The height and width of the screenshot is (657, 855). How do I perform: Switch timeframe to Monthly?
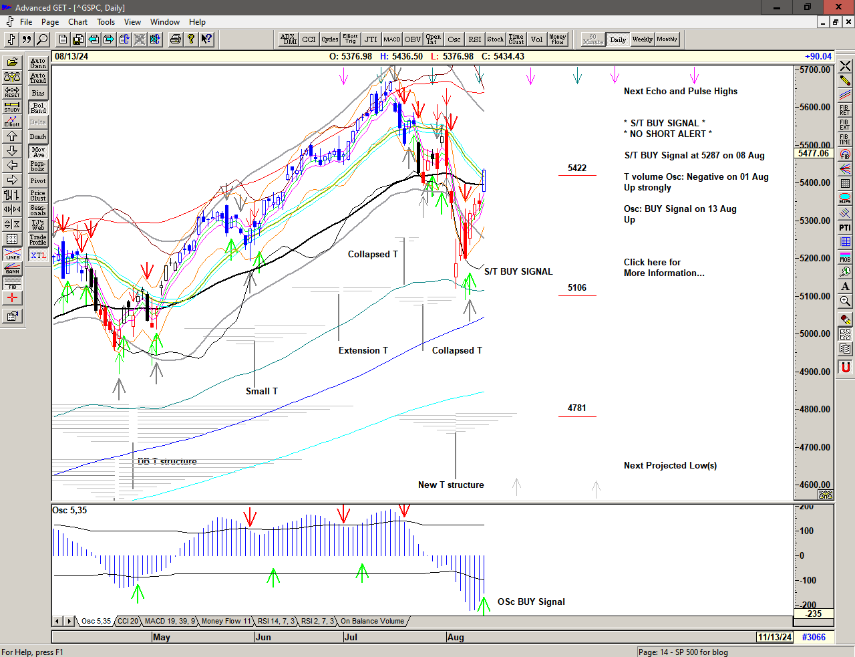[667, 39]
